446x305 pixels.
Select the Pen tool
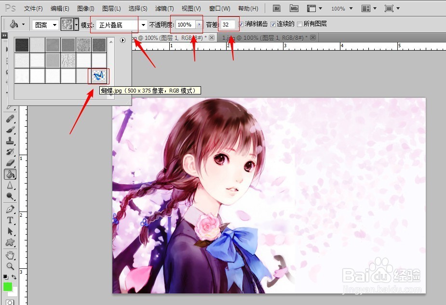point(10,210)
